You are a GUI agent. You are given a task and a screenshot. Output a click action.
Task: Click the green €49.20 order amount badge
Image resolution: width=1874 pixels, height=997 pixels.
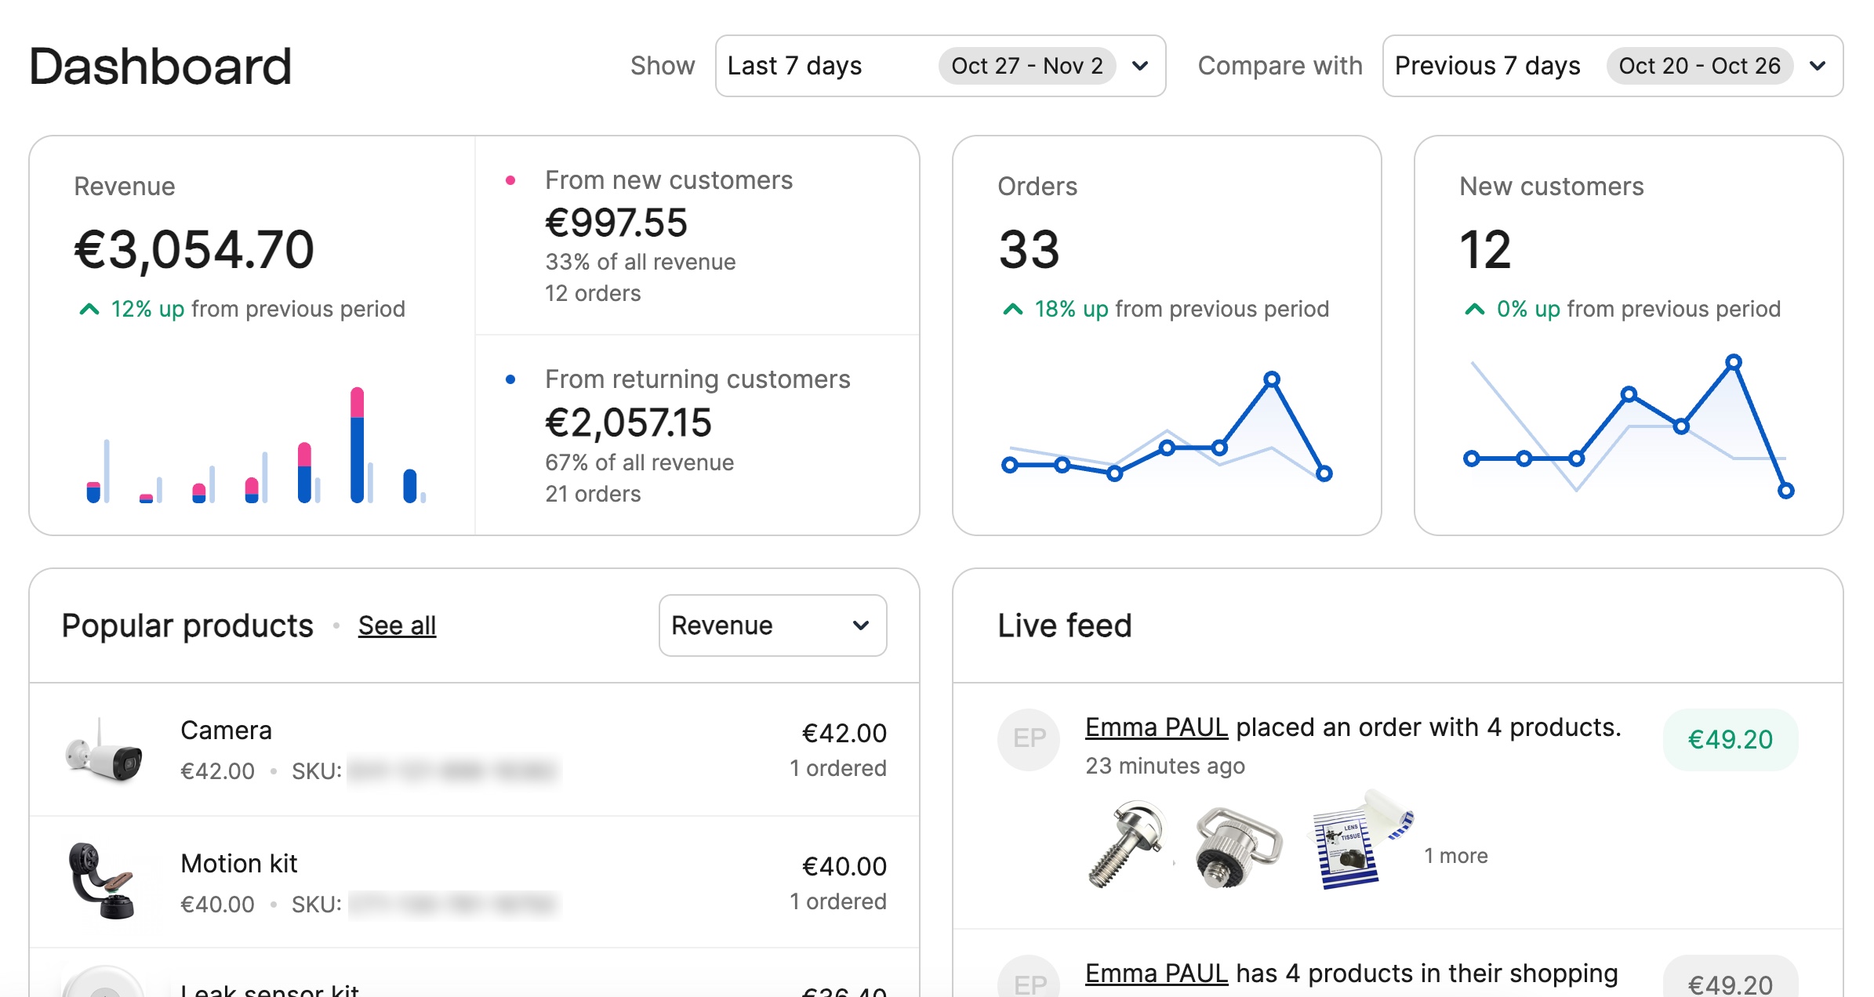tap(1730, 739)
